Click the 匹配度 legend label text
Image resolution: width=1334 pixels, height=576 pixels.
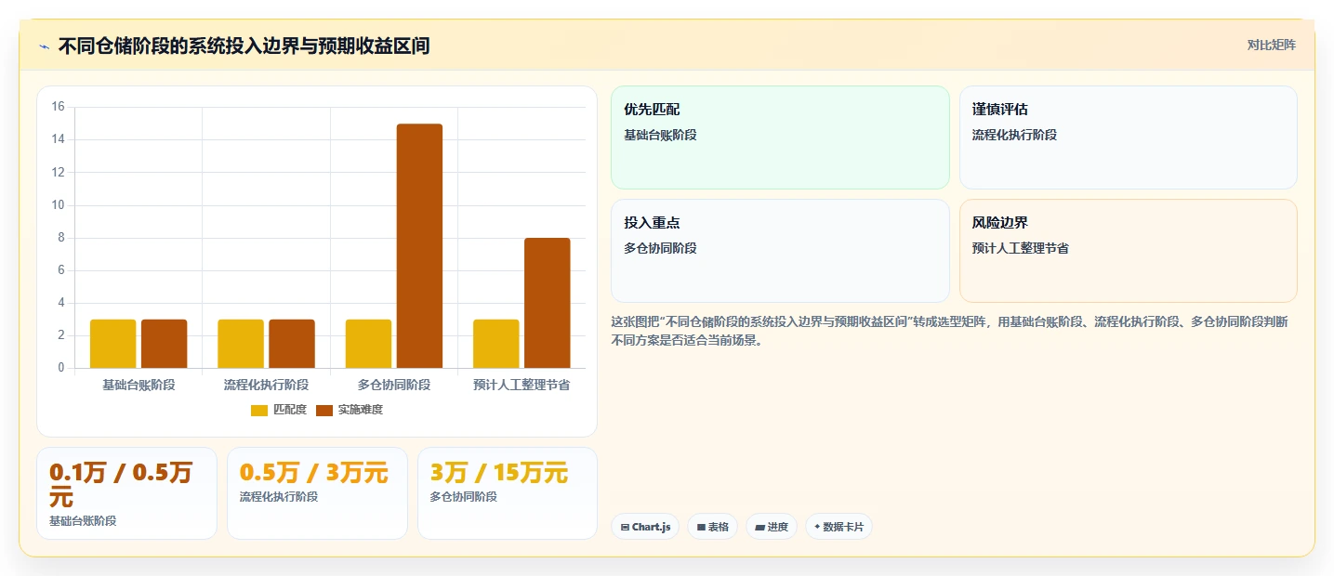pos(289,410)
